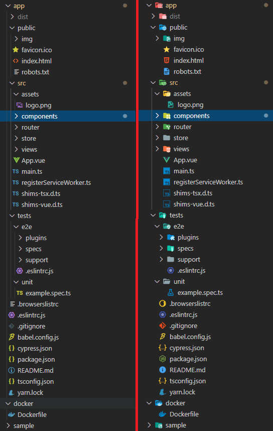
Task: Click the blue info icon beside right README.md
Action: [163, 370]
